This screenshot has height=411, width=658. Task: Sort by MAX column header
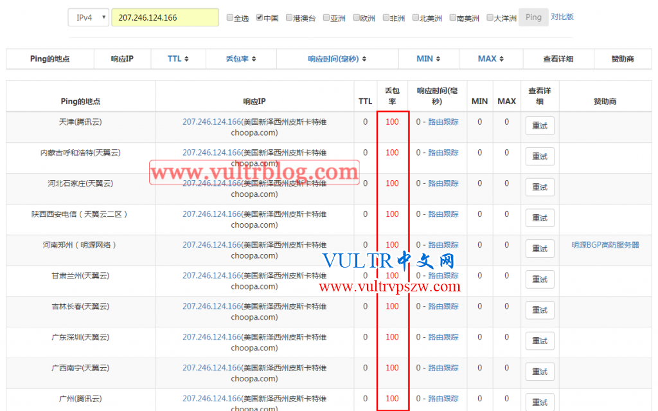point(490,59)
